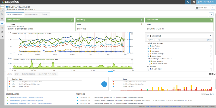The width and height of the screenshot is (216, 108).
Task: Uncheck the List Inbox metric
Action: point(148,48)
